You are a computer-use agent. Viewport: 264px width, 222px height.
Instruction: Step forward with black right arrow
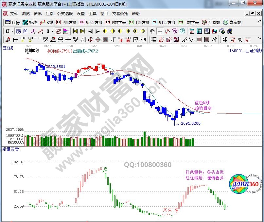pos(97,31)
